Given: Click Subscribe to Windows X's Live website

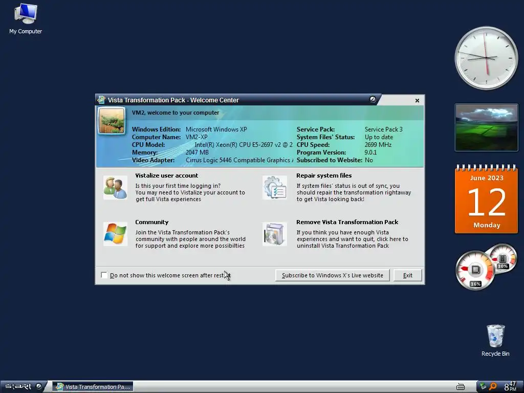Looking at the screenshot, I should tap(333, 275).
